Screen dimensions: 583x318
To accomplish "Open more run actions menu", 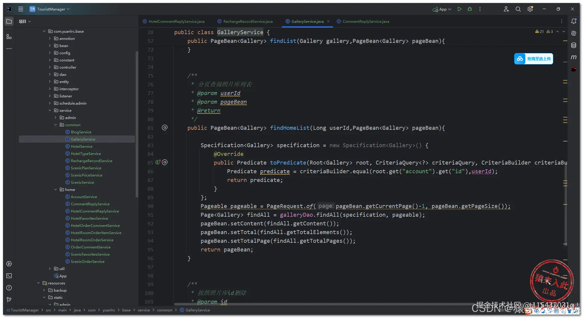I will pyautogui.click(x=480, y=9).
